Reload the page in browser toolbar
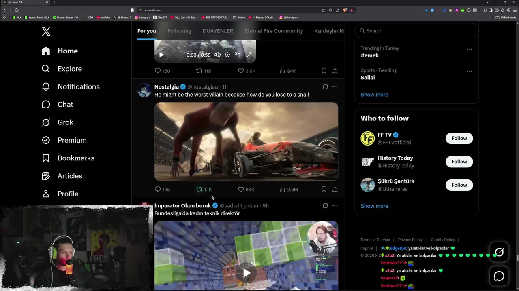 (x=17, y=10)
